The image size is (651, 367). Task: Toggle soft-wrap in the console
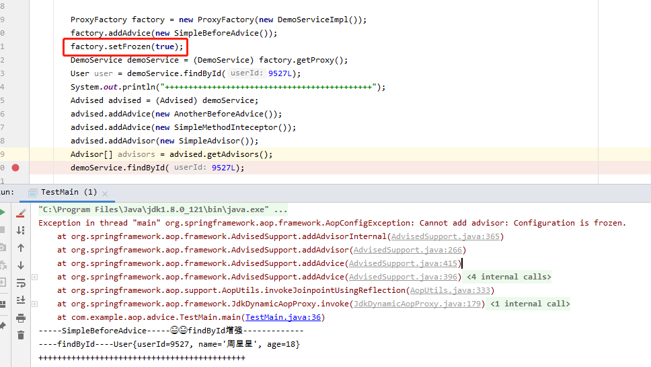point(21,283)
